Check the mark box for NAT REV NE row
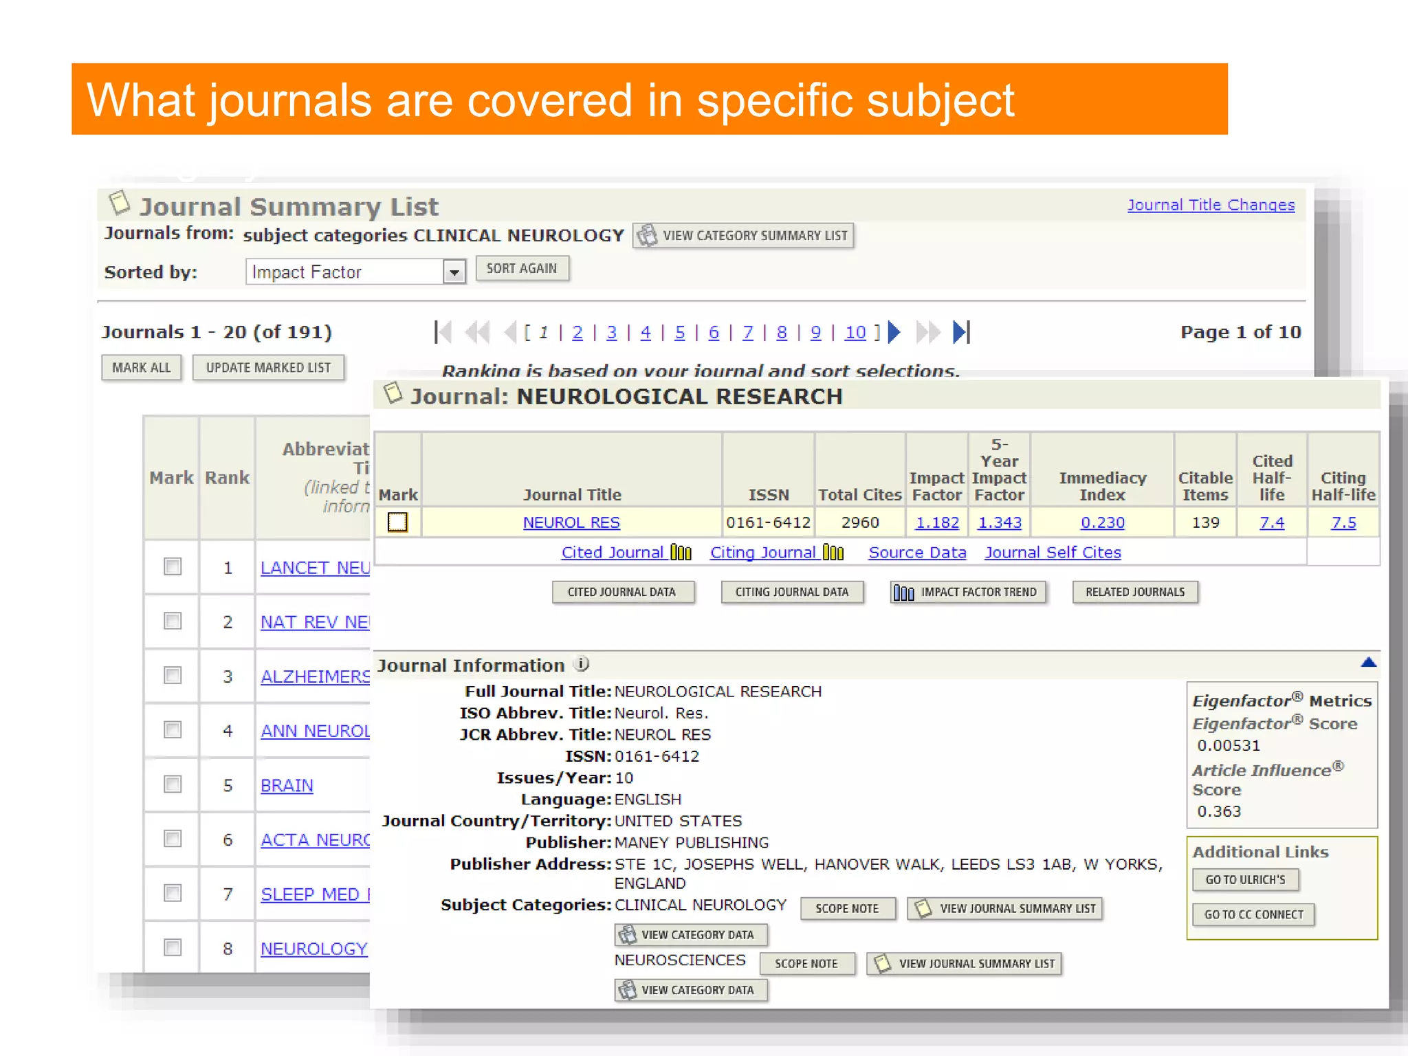 coord(173,621)
